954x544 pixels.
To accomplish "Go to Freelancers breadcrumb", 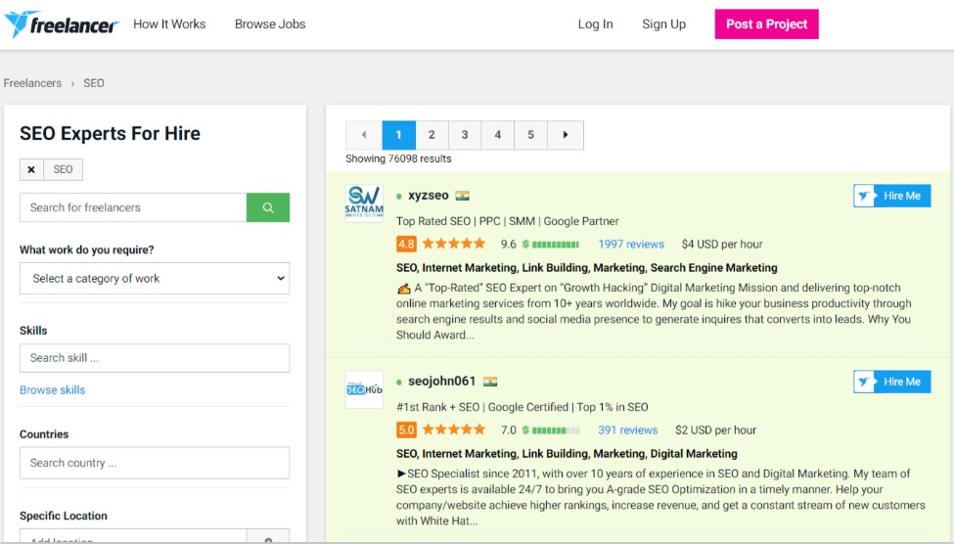I will click(32, 83).
